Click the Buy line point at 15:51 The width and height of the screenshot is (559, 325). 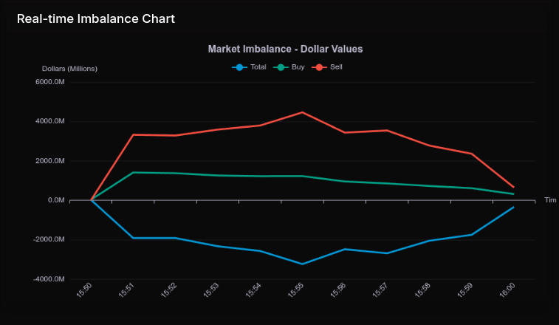pos(133,172)
